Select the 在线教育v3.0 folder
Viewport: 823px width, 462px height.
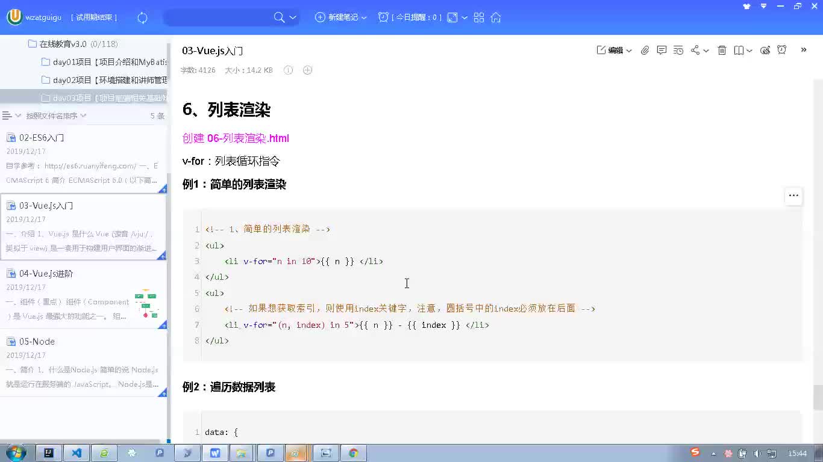point(73,44)
